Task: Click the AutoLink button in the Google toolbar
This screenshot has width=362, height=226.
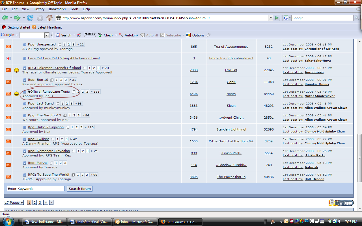Action: [x=129, y=35]
